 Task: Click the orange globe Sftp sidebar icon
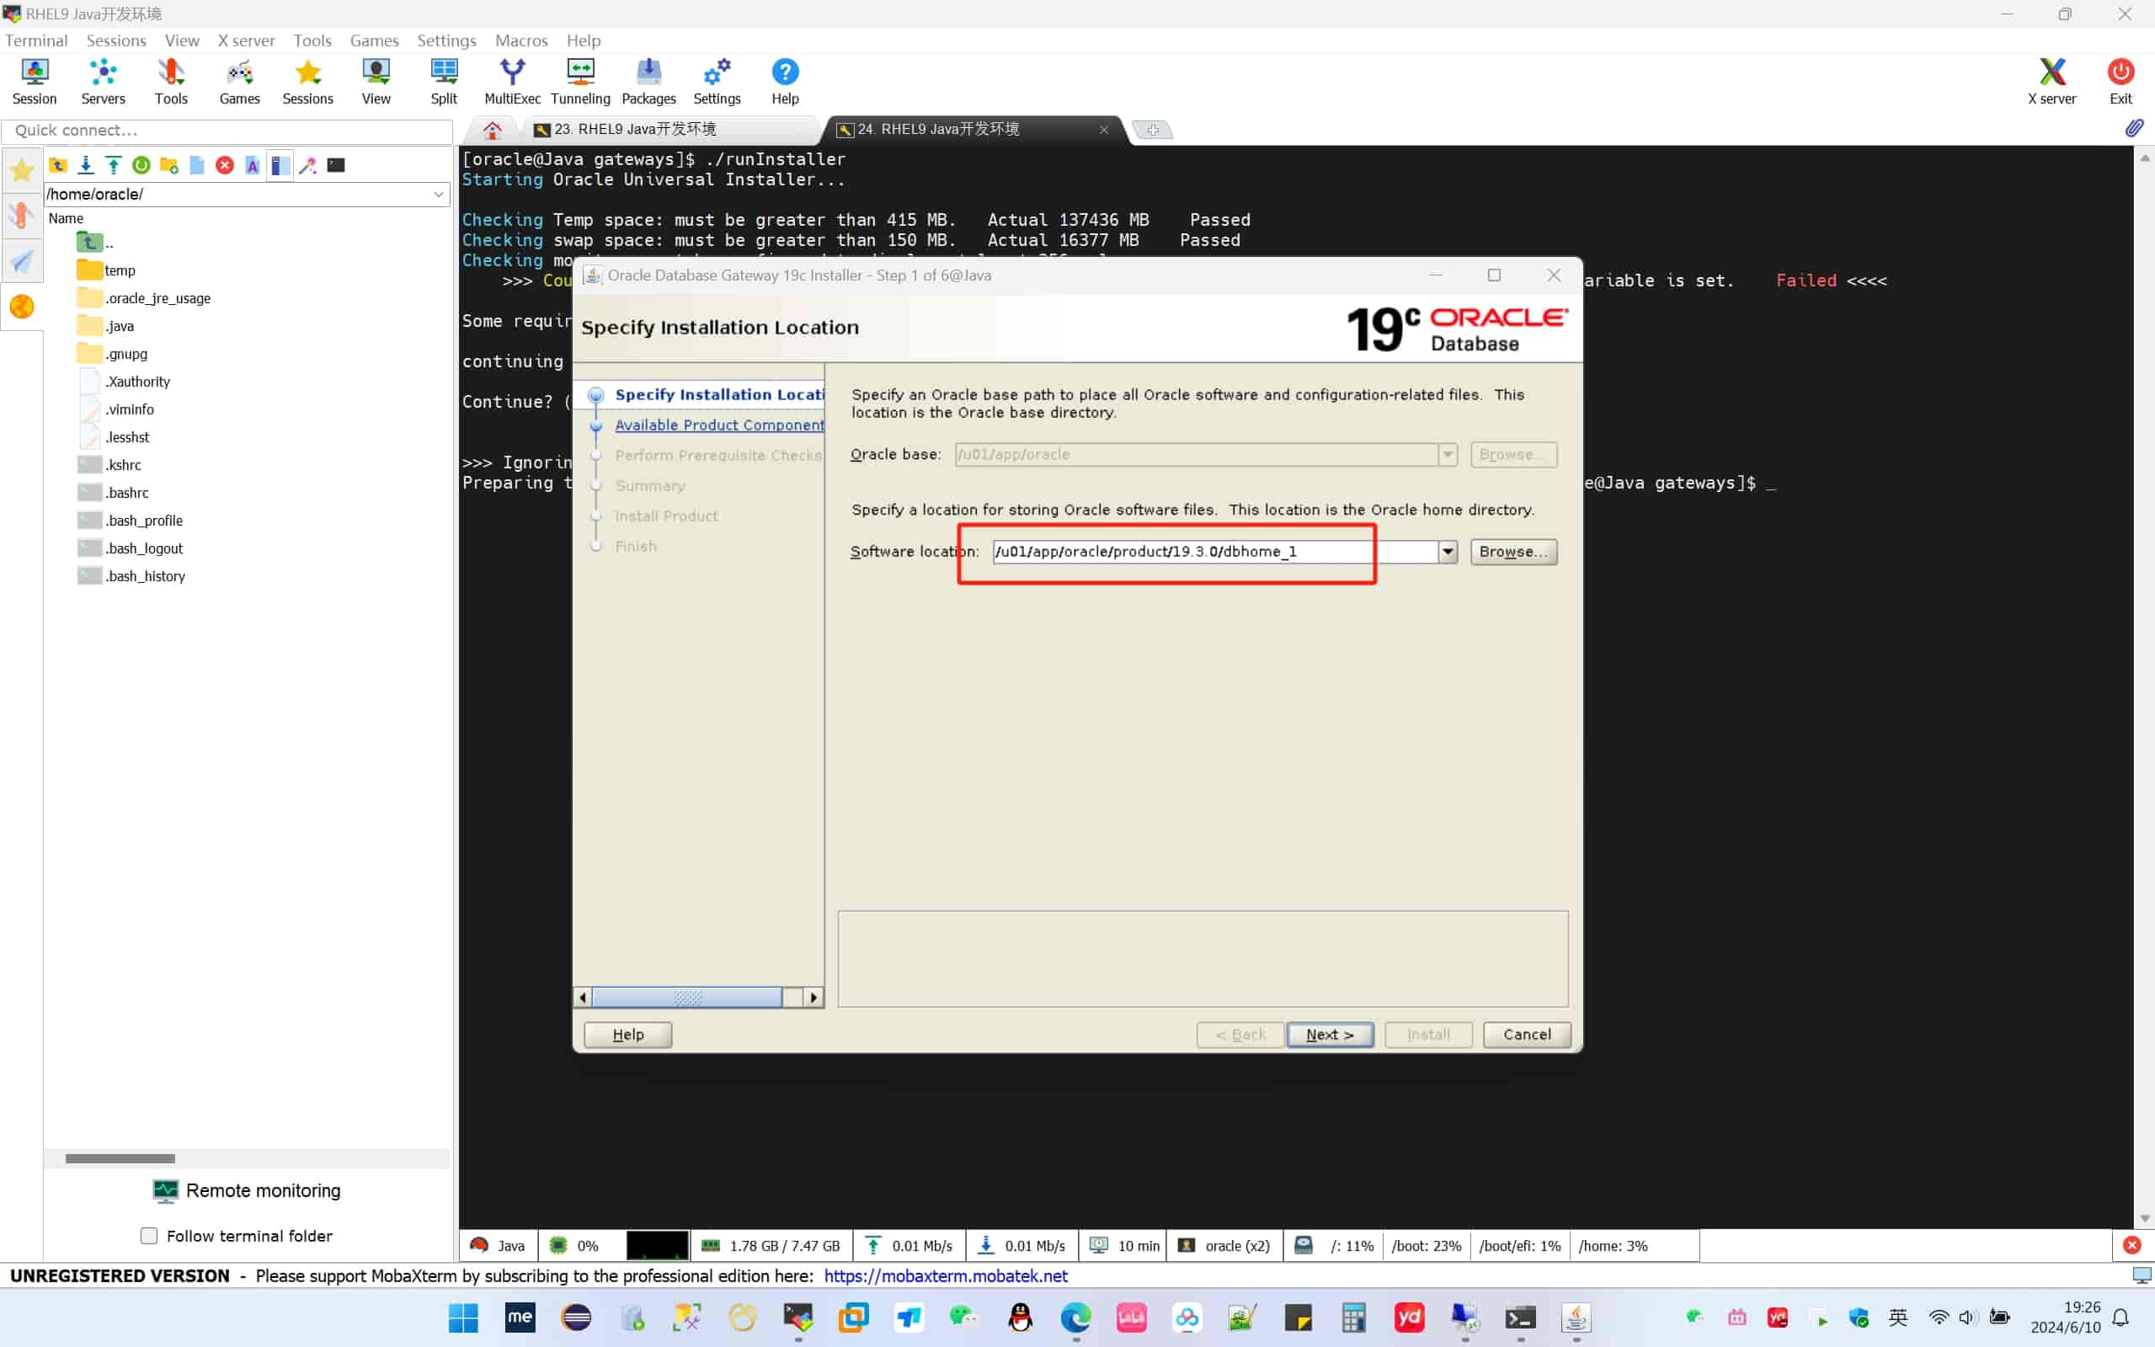[21, 307]
